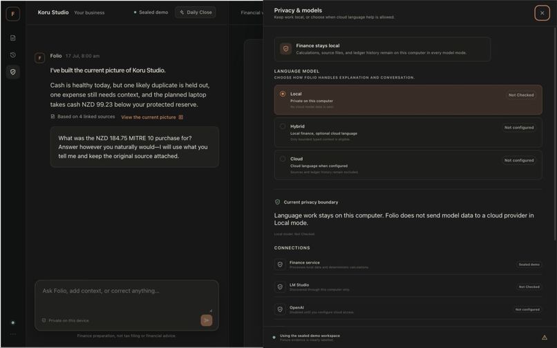The width and height of the screenshot is (557, 348).
Task: Click the warning triangle icon at panel bottom
Action: coord(544,338)
